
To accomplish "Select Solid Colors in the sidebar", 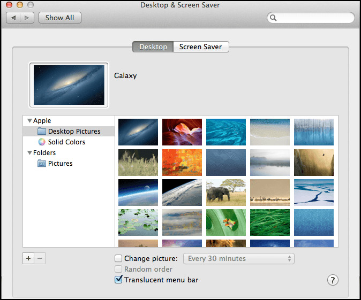I will [x=69, y=142].
